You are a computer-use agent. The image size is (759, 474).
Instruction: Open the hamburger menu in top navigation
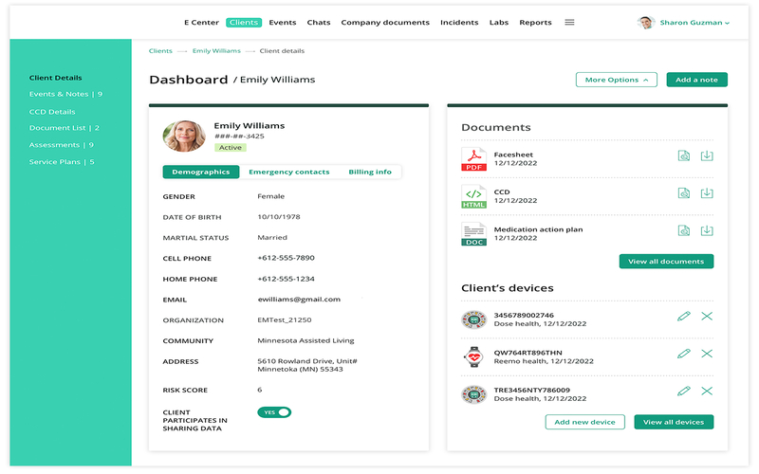pyautogui.click(x=569, y=23)
